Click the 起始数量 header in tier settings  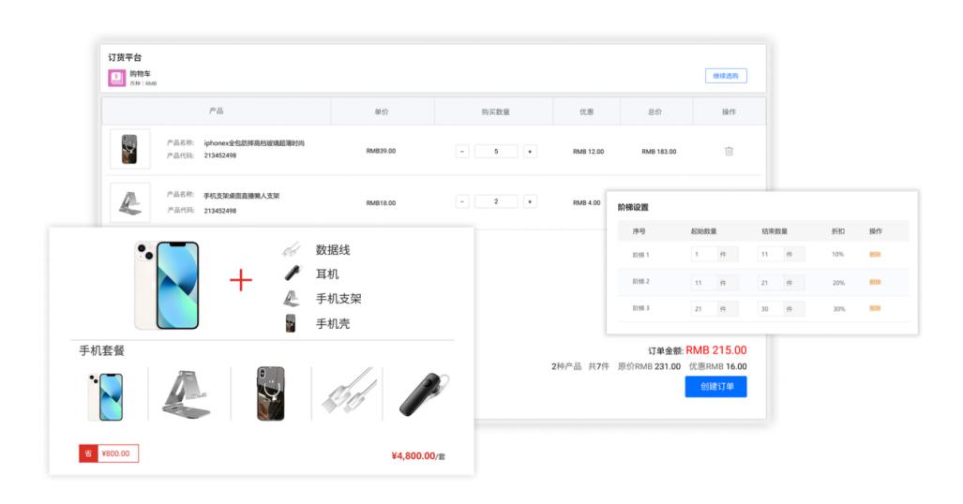tap(704, 231)
